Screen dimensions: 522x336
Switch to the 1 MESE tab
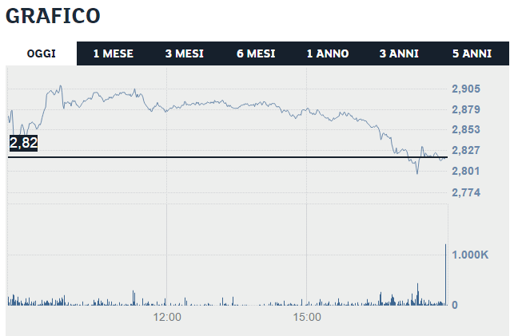pos(113,53)
